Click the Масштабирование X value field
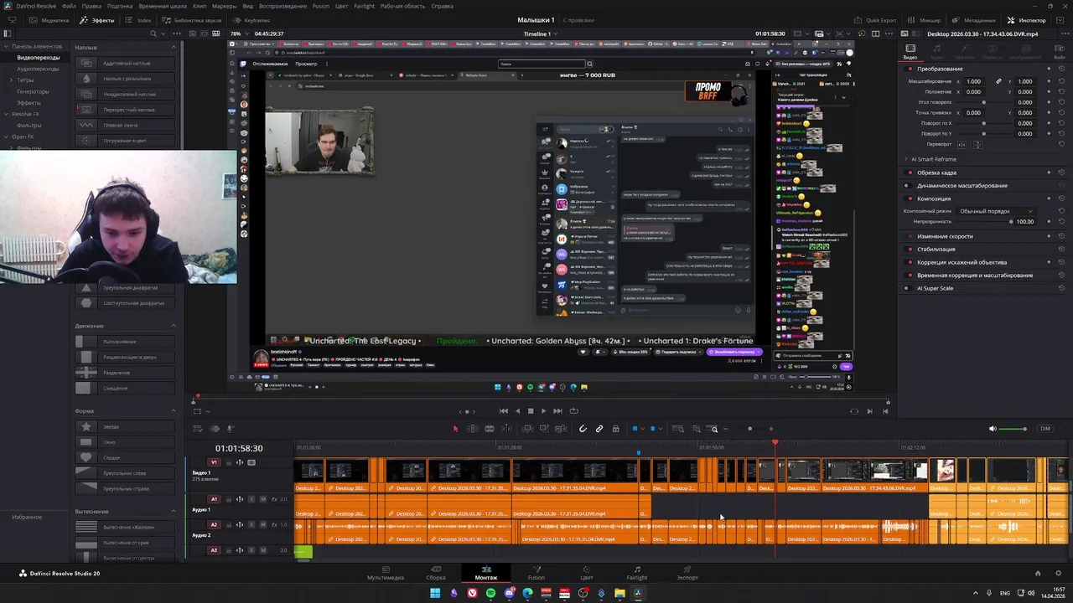Image resolution: width=1073 pixels, height=603 pixels. click(x=973, y=81)
